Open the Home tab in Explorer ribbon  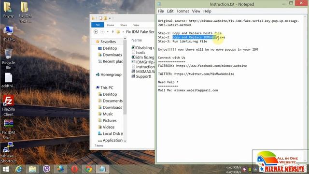111,25
